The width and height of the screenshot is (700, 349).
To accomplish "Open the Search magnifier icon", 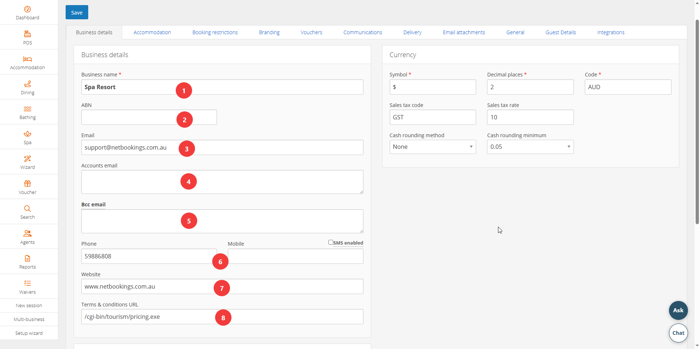I will 27,209.
